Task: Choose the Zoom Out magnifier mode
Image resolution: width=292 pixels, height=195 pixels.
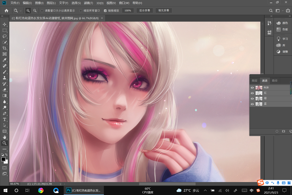Action: point(35,11)
